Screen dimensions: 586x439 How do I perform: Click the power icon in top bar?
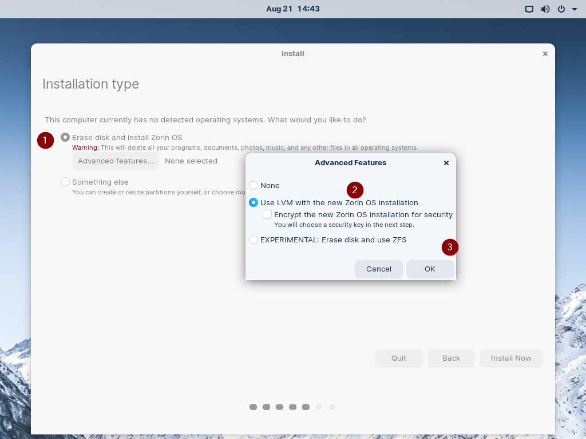pyautogui.click(x=561, y=9)
